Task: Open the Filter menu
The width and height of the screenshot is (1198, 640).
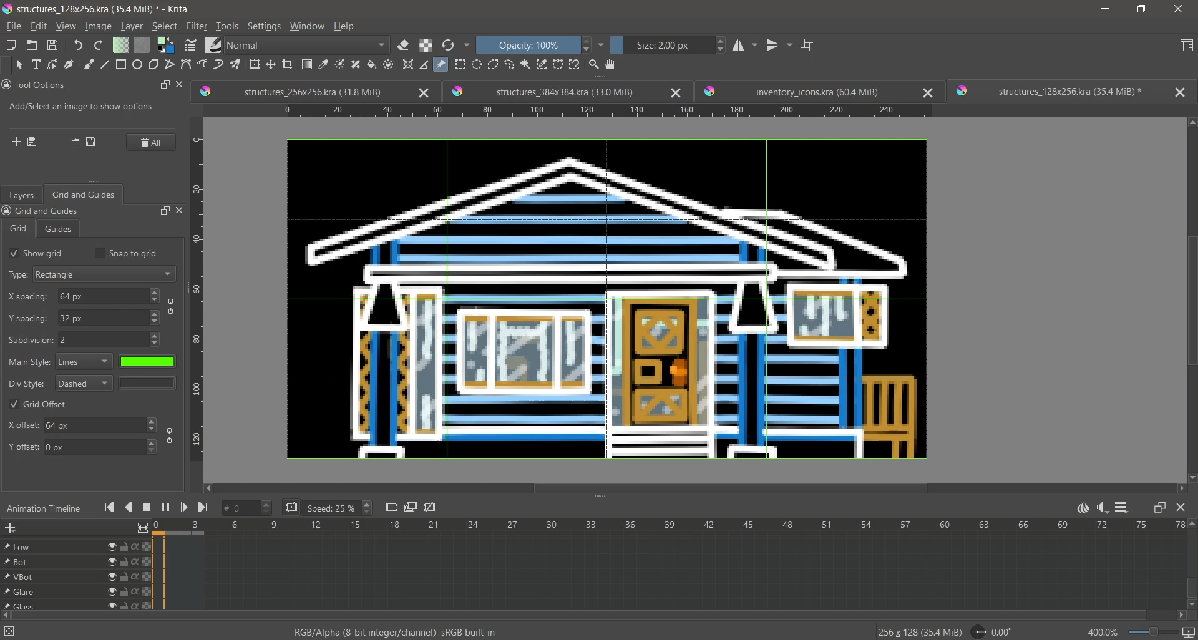Action: tap(197, 26)
